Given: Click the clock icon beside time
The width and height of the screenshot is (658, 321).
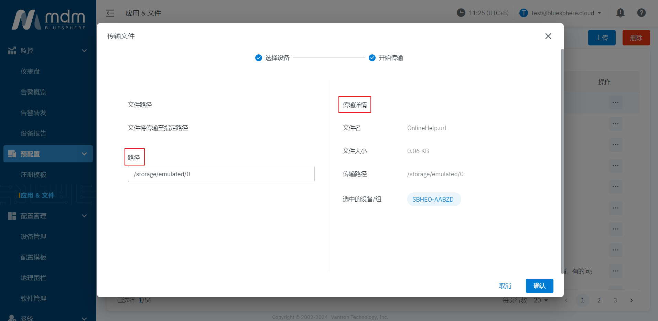Looking at the screenshot, I should tap(461, 13).
